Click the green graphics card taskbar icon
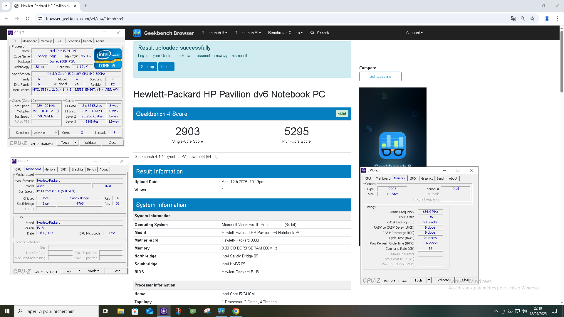 (193, 311)
